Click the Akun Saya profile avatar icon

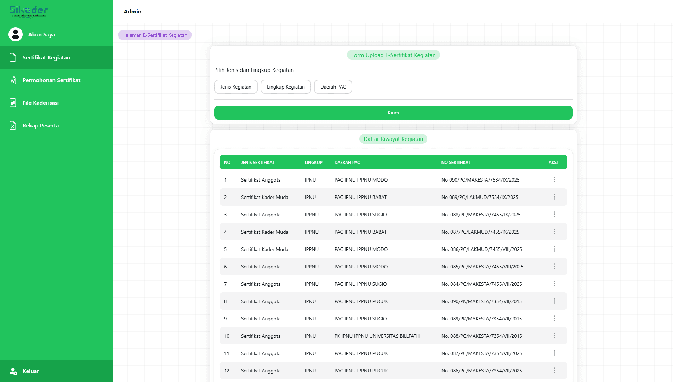[x=16, y=34]
